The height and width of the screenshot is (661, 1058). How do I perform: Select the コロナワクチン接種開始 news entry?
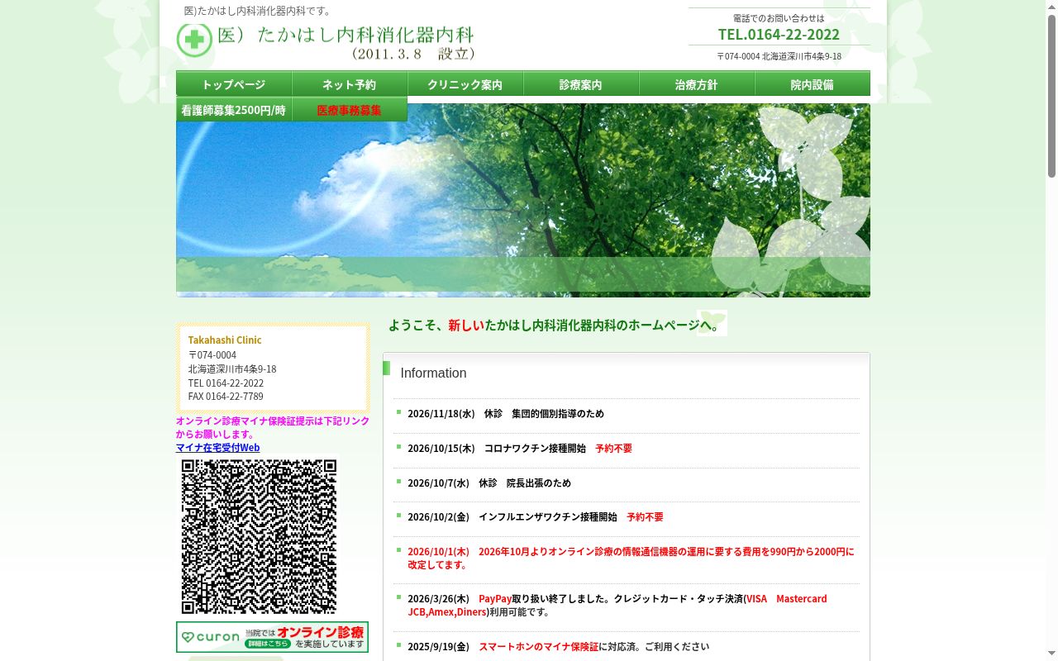click(520, 449)
